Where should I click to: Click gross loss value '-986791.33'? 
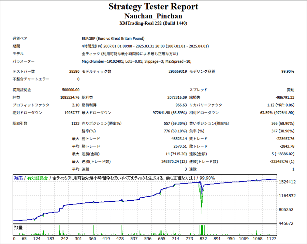tap(285, 98)
